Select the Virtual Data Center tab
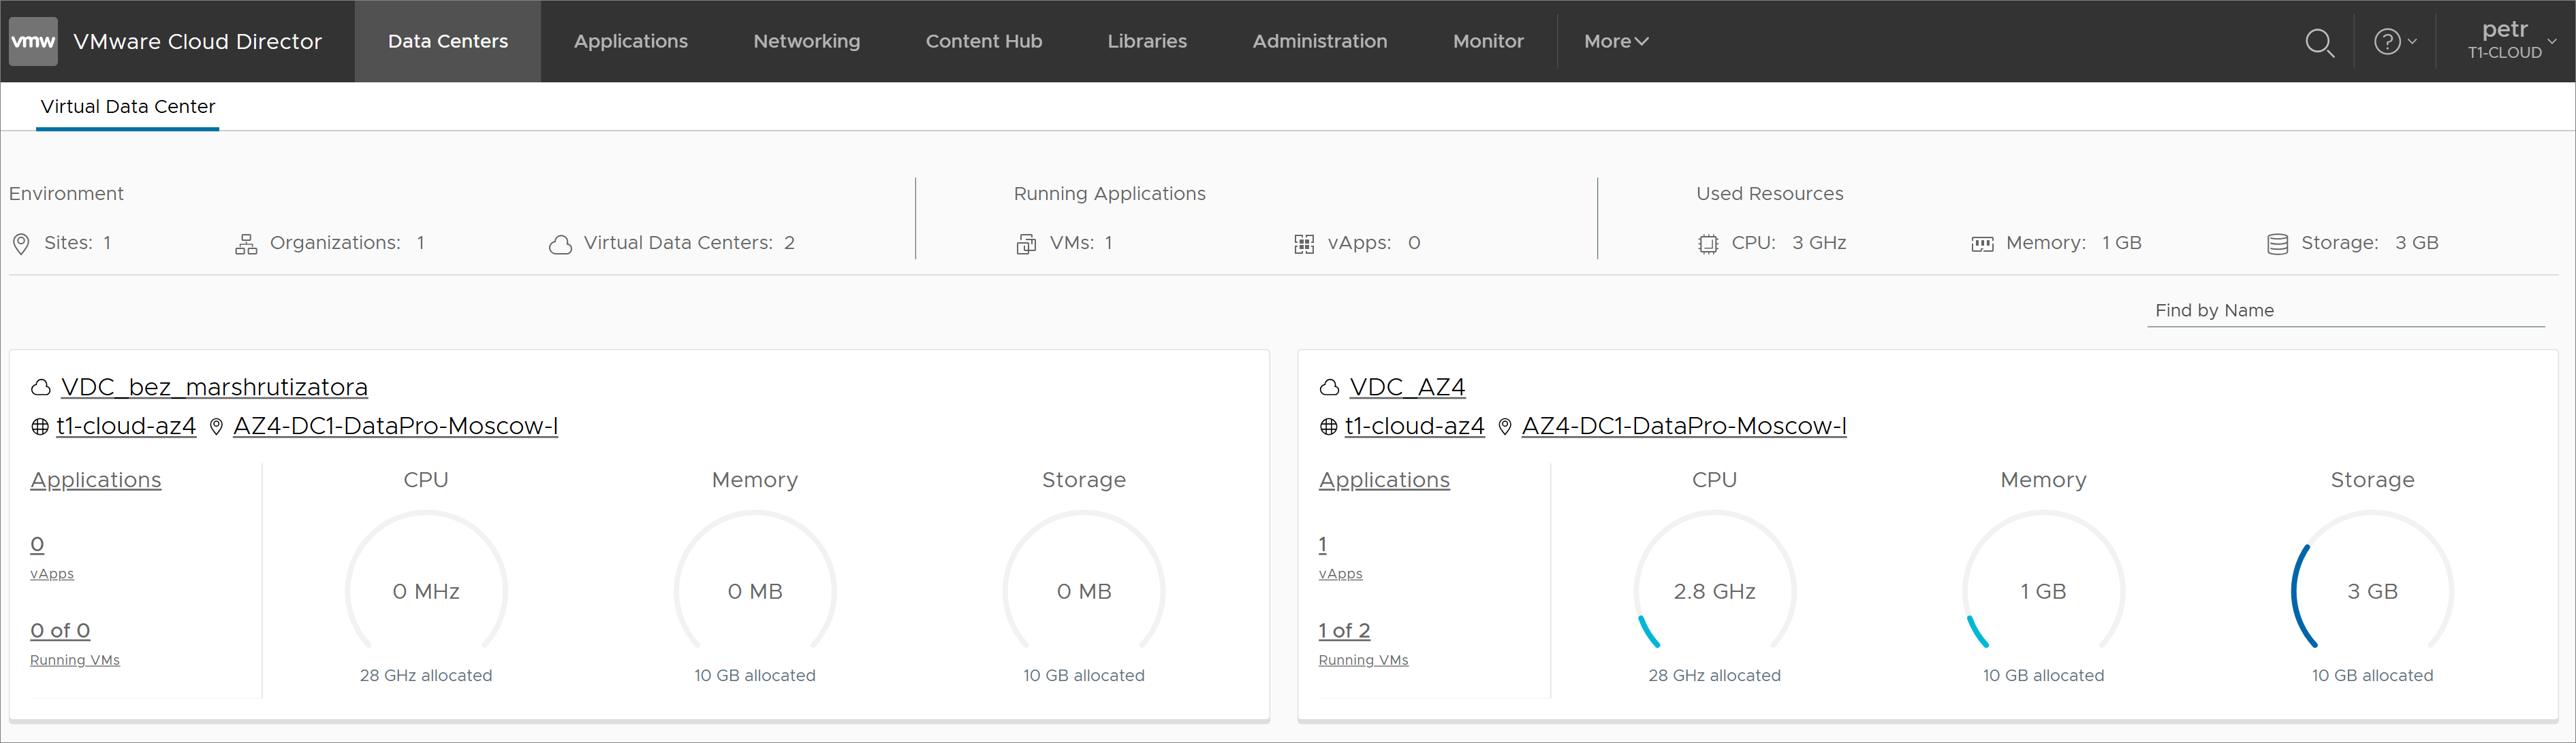Screen dimensions: 2576x743 pyautogui.click(x=128, y=107)
